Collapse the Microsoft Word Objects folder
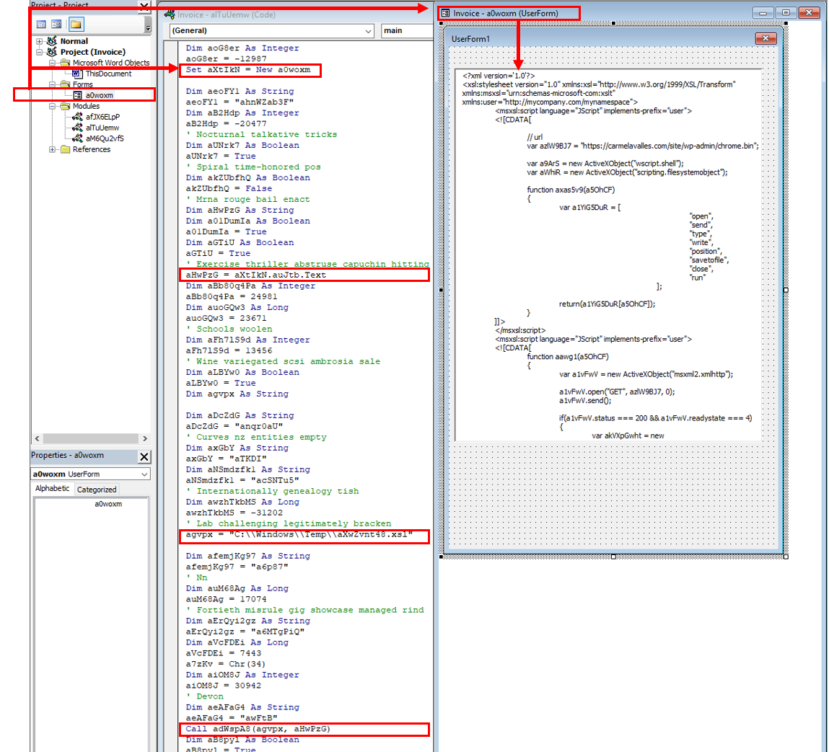This screenshot has width=829, height=752. pos(53,63)
